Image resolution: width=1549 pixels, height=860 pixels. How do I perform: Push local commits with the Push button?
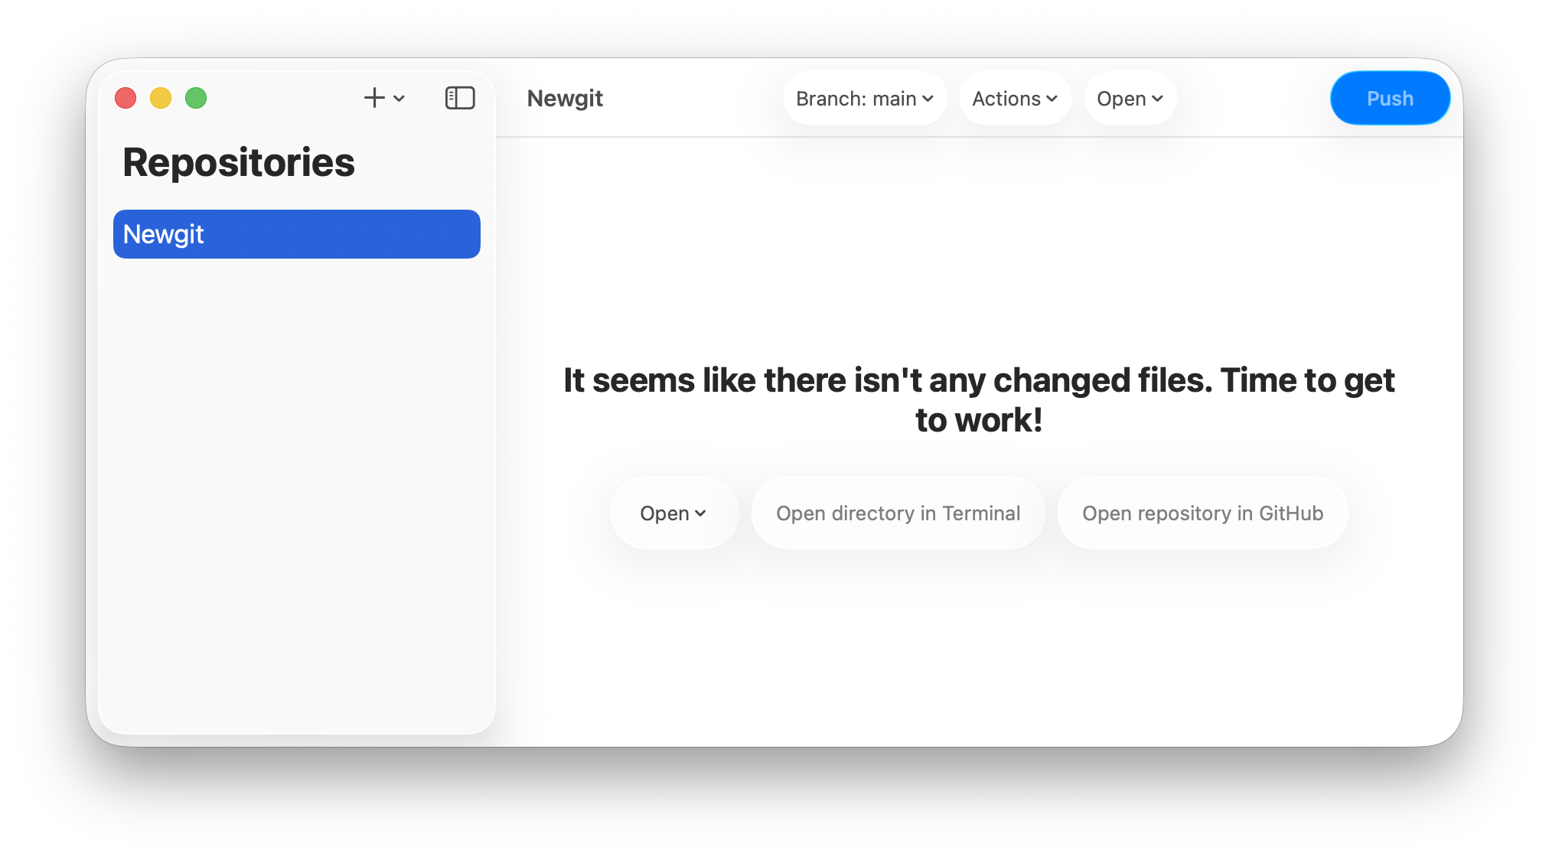(x=1389, y=98)
